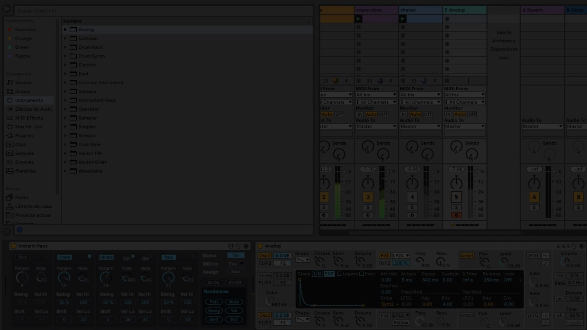Viewport: 587px width, 330px height.
Task: Solo the shaker track
Action: 412,207
